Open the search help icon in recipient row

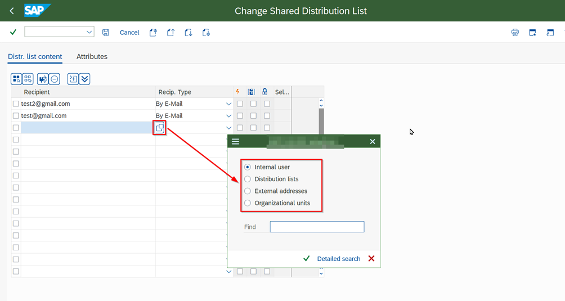pos(160,128)
